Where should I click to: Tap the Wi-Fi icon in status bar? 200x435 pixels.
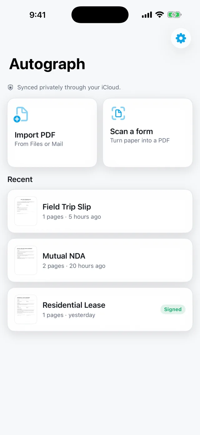(x=160, y=15)
